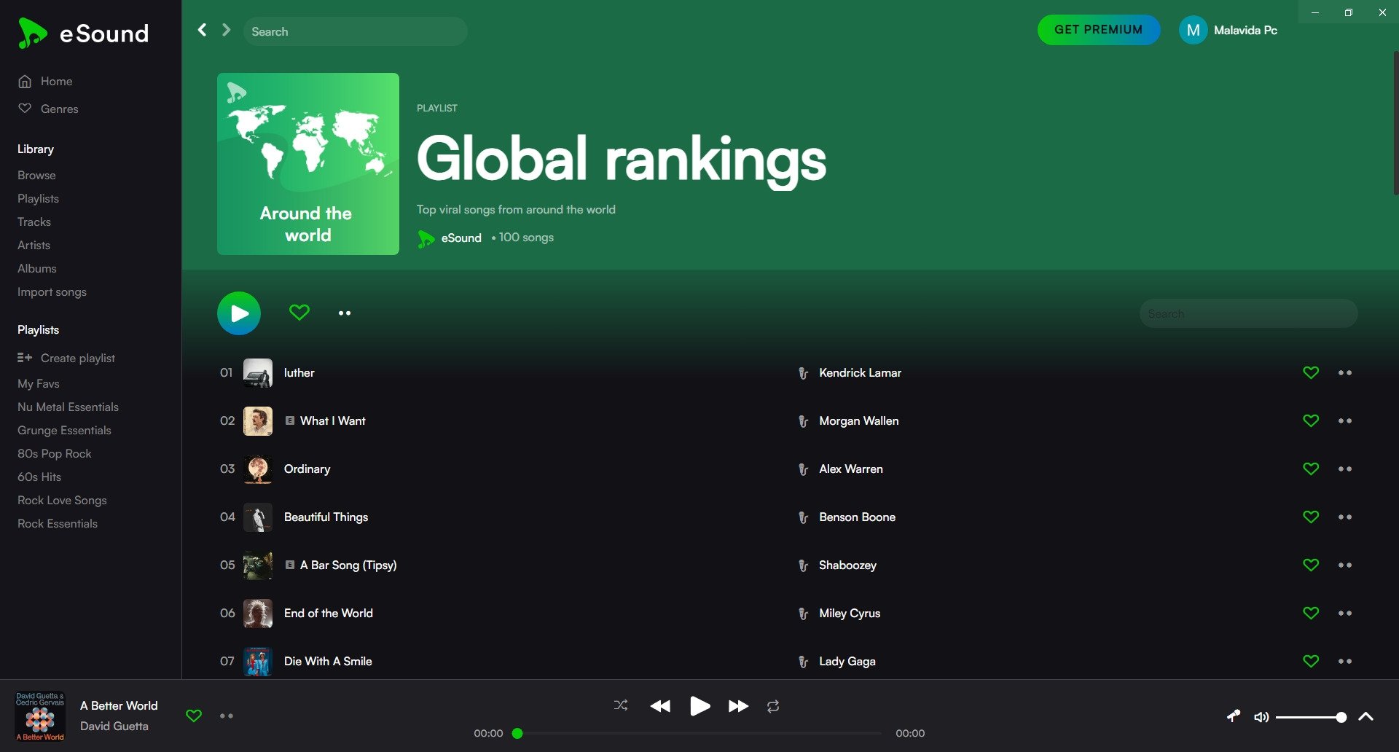1399x752 pixels.
Task: Open the Grunge Essentials playlist
Action: click(x=64, y=430)
